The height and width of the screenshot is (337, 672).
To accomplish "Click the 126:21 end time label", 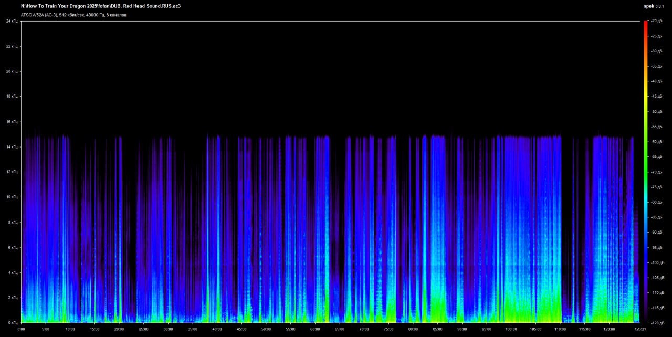I will click(639, 329).
